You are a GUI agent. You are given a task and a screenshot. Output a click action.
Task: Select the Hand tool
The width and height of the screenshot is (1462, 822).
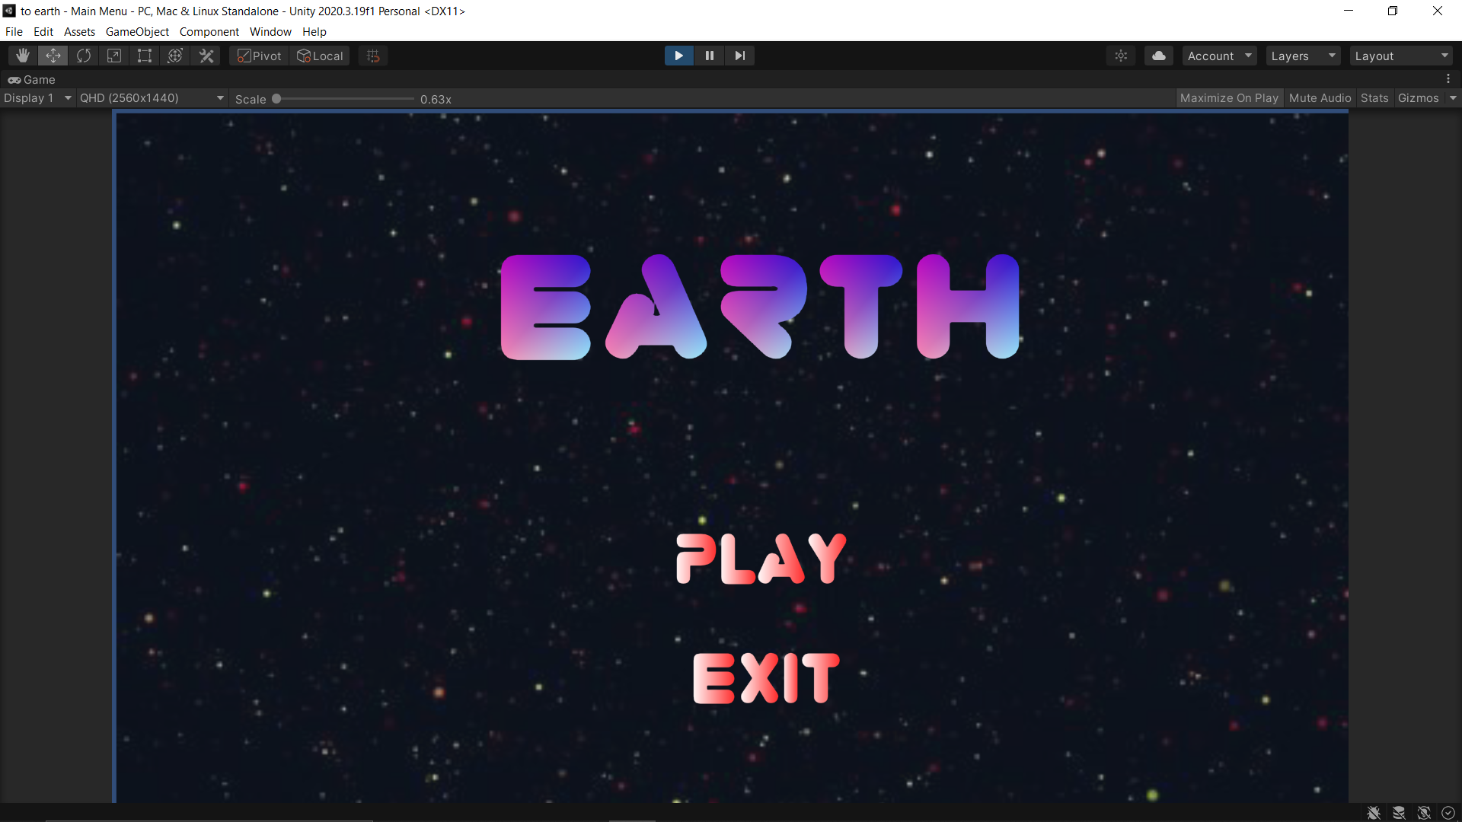tap(23, 56)
